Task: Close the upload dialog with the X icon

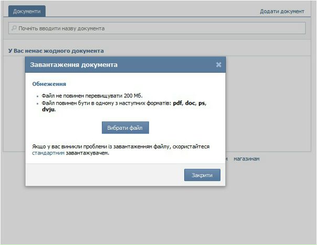Action: tap(218, 65)
